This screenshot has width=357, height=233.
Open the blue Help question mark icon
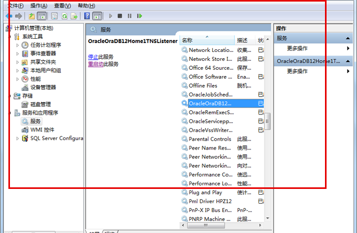[87, 16]
